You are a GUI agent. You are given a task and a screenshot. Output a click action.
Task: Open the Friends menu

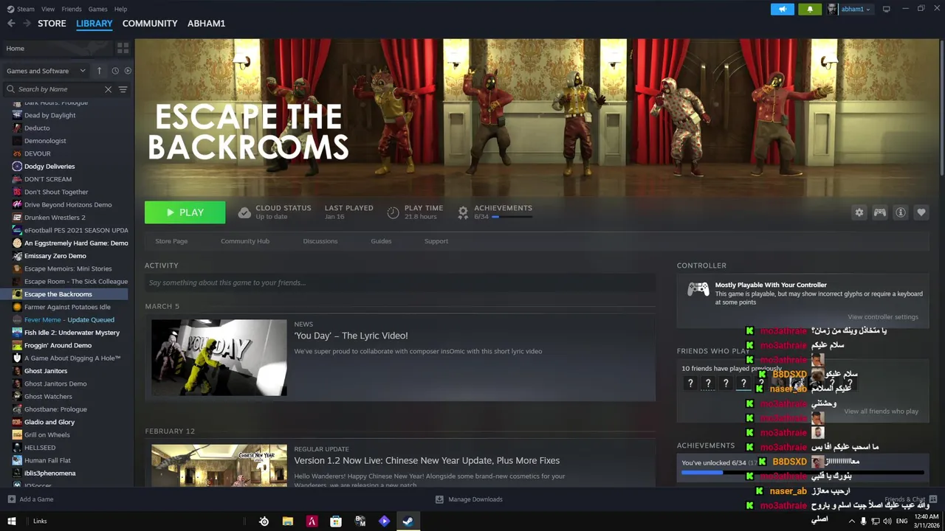72,9
